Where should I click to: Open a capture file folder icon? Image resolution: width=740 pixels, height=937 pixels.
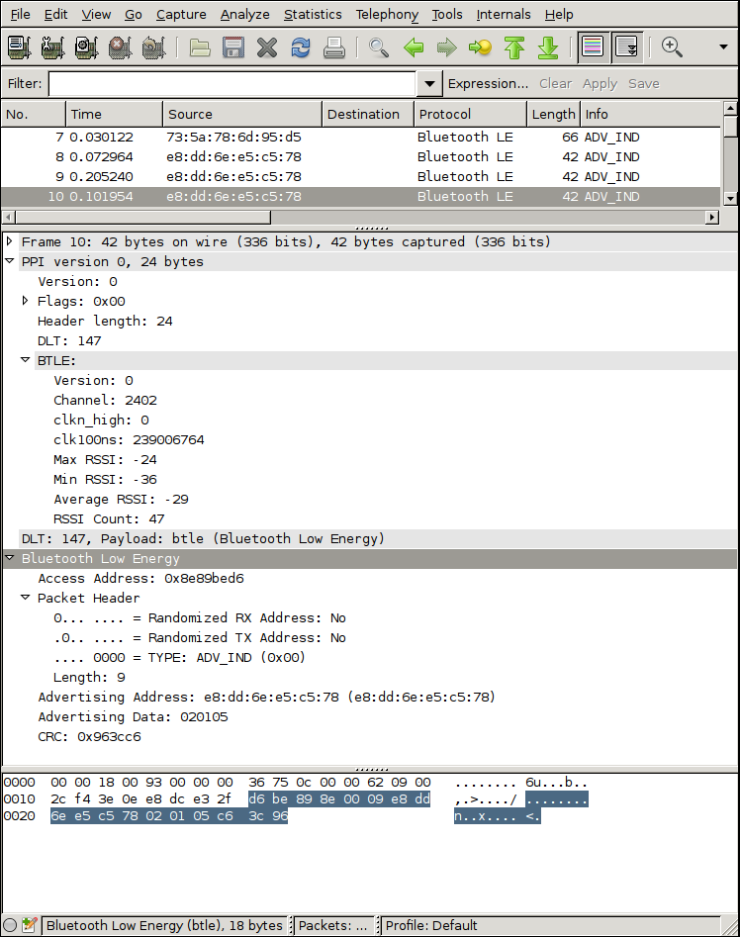(200, 47)
